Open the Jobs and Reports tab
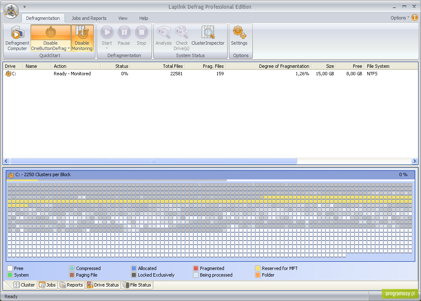 tap(89, 18)
